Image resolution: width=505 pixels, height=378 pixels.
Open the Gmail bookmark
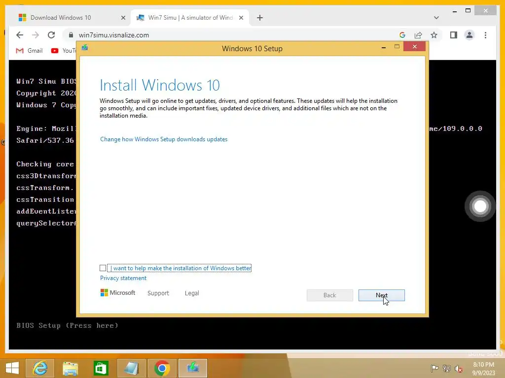[x=29, y=51]
